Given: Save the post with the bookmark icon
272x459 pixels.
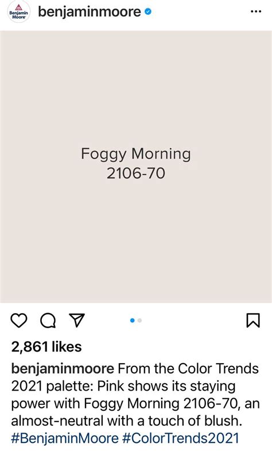Looking at the screenshot, I should tap(253, 320).
